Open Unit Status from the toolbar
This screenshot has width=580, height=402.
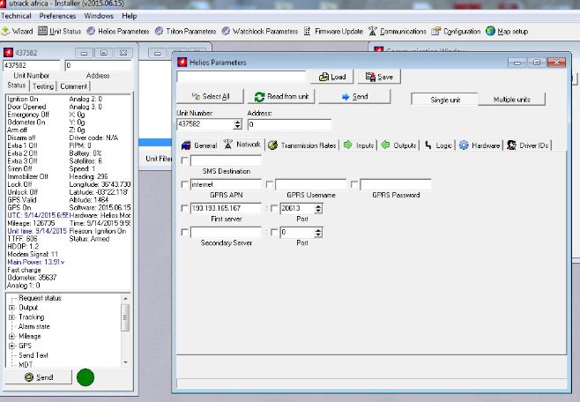(61, 31)
